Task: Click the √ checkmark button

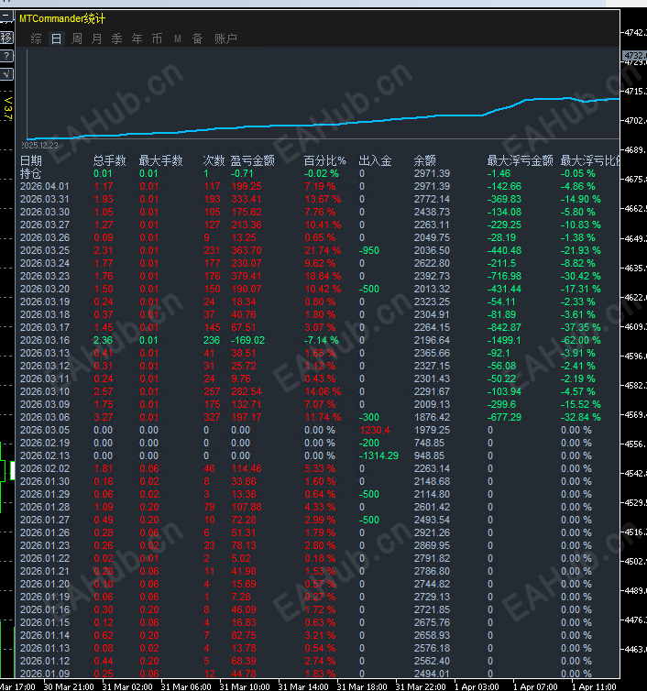Action: [6, 74]
